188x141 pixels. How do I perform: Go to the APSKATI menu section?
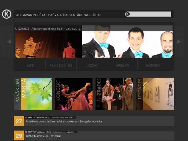[122, 66]
